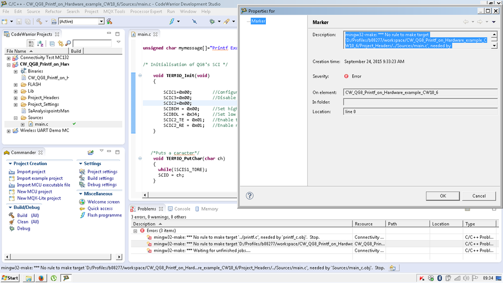The height and width of the screenshot is (283, 503).
Task: Switch to the Console tab
Action: [182, 209]
